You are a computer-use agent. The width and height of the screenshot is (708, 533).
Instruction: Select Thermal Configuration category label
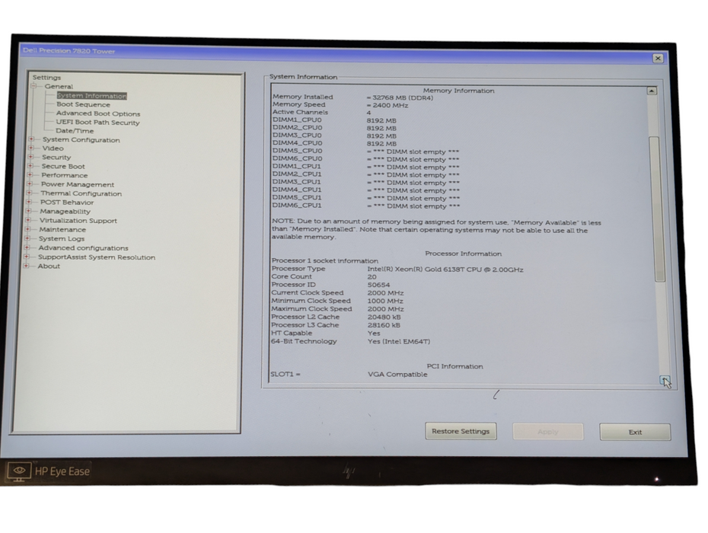click(x=81, y=193)
